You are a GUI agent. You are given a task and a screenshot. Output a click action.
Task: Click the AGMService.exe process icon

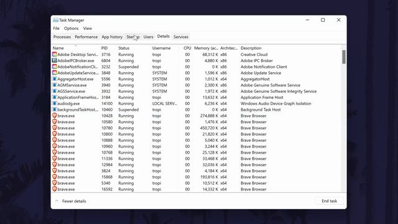54,85
